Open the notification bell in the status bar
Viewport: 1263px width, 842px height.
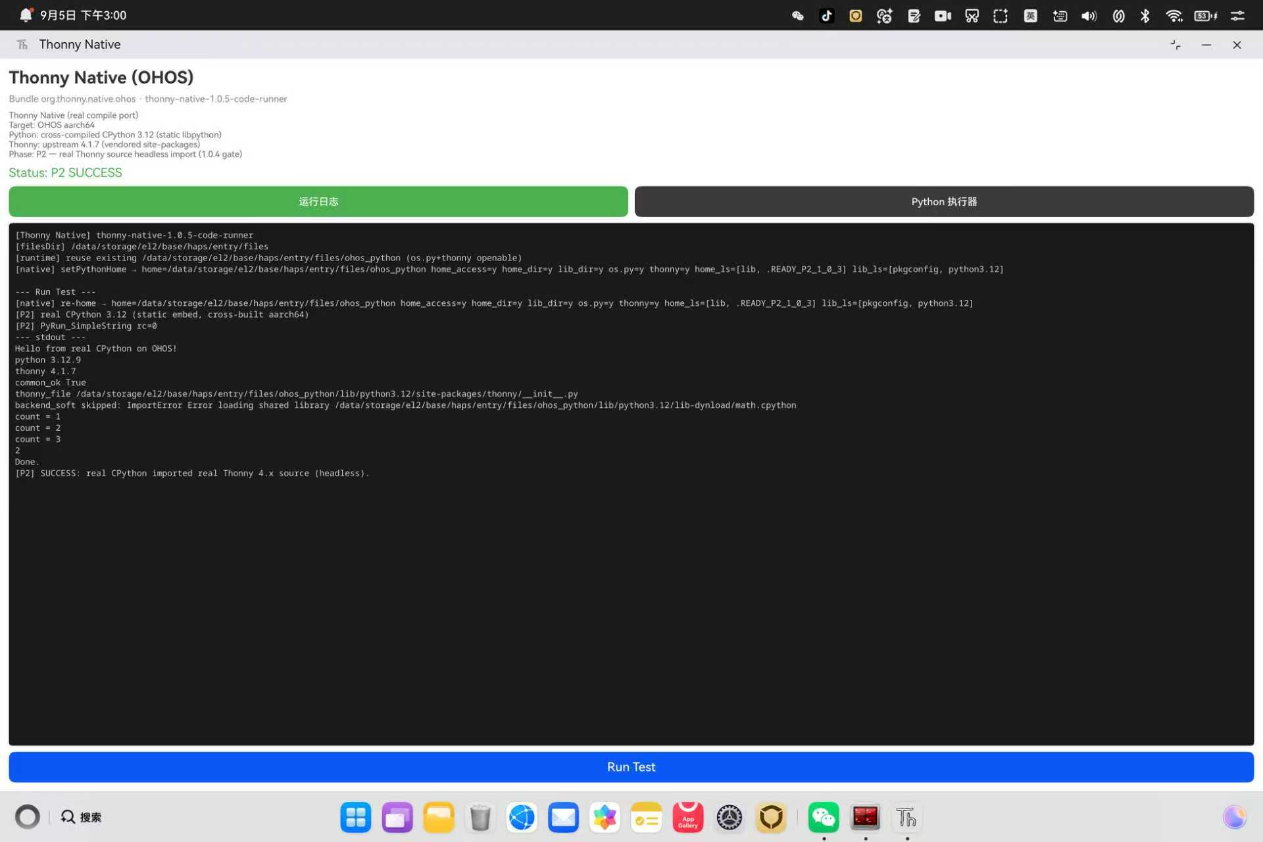point(26,15)
